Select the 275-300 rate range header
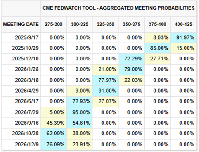The height and width of the screenshot is (152, 199). [54, 25]
